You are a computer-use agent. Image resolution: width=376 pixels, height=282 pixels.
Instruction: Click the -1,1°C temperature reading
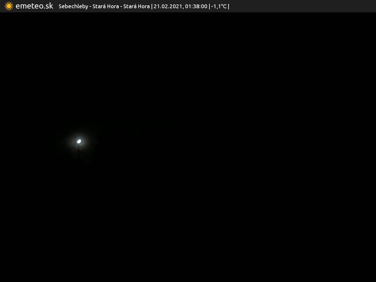pos(219,6)
